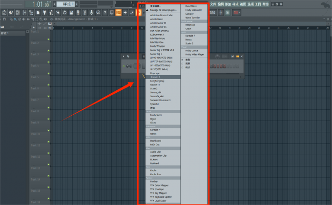This screenshot has width=332, height=205.
Task: Select Track 7 header label
Action: pos(35,100)
